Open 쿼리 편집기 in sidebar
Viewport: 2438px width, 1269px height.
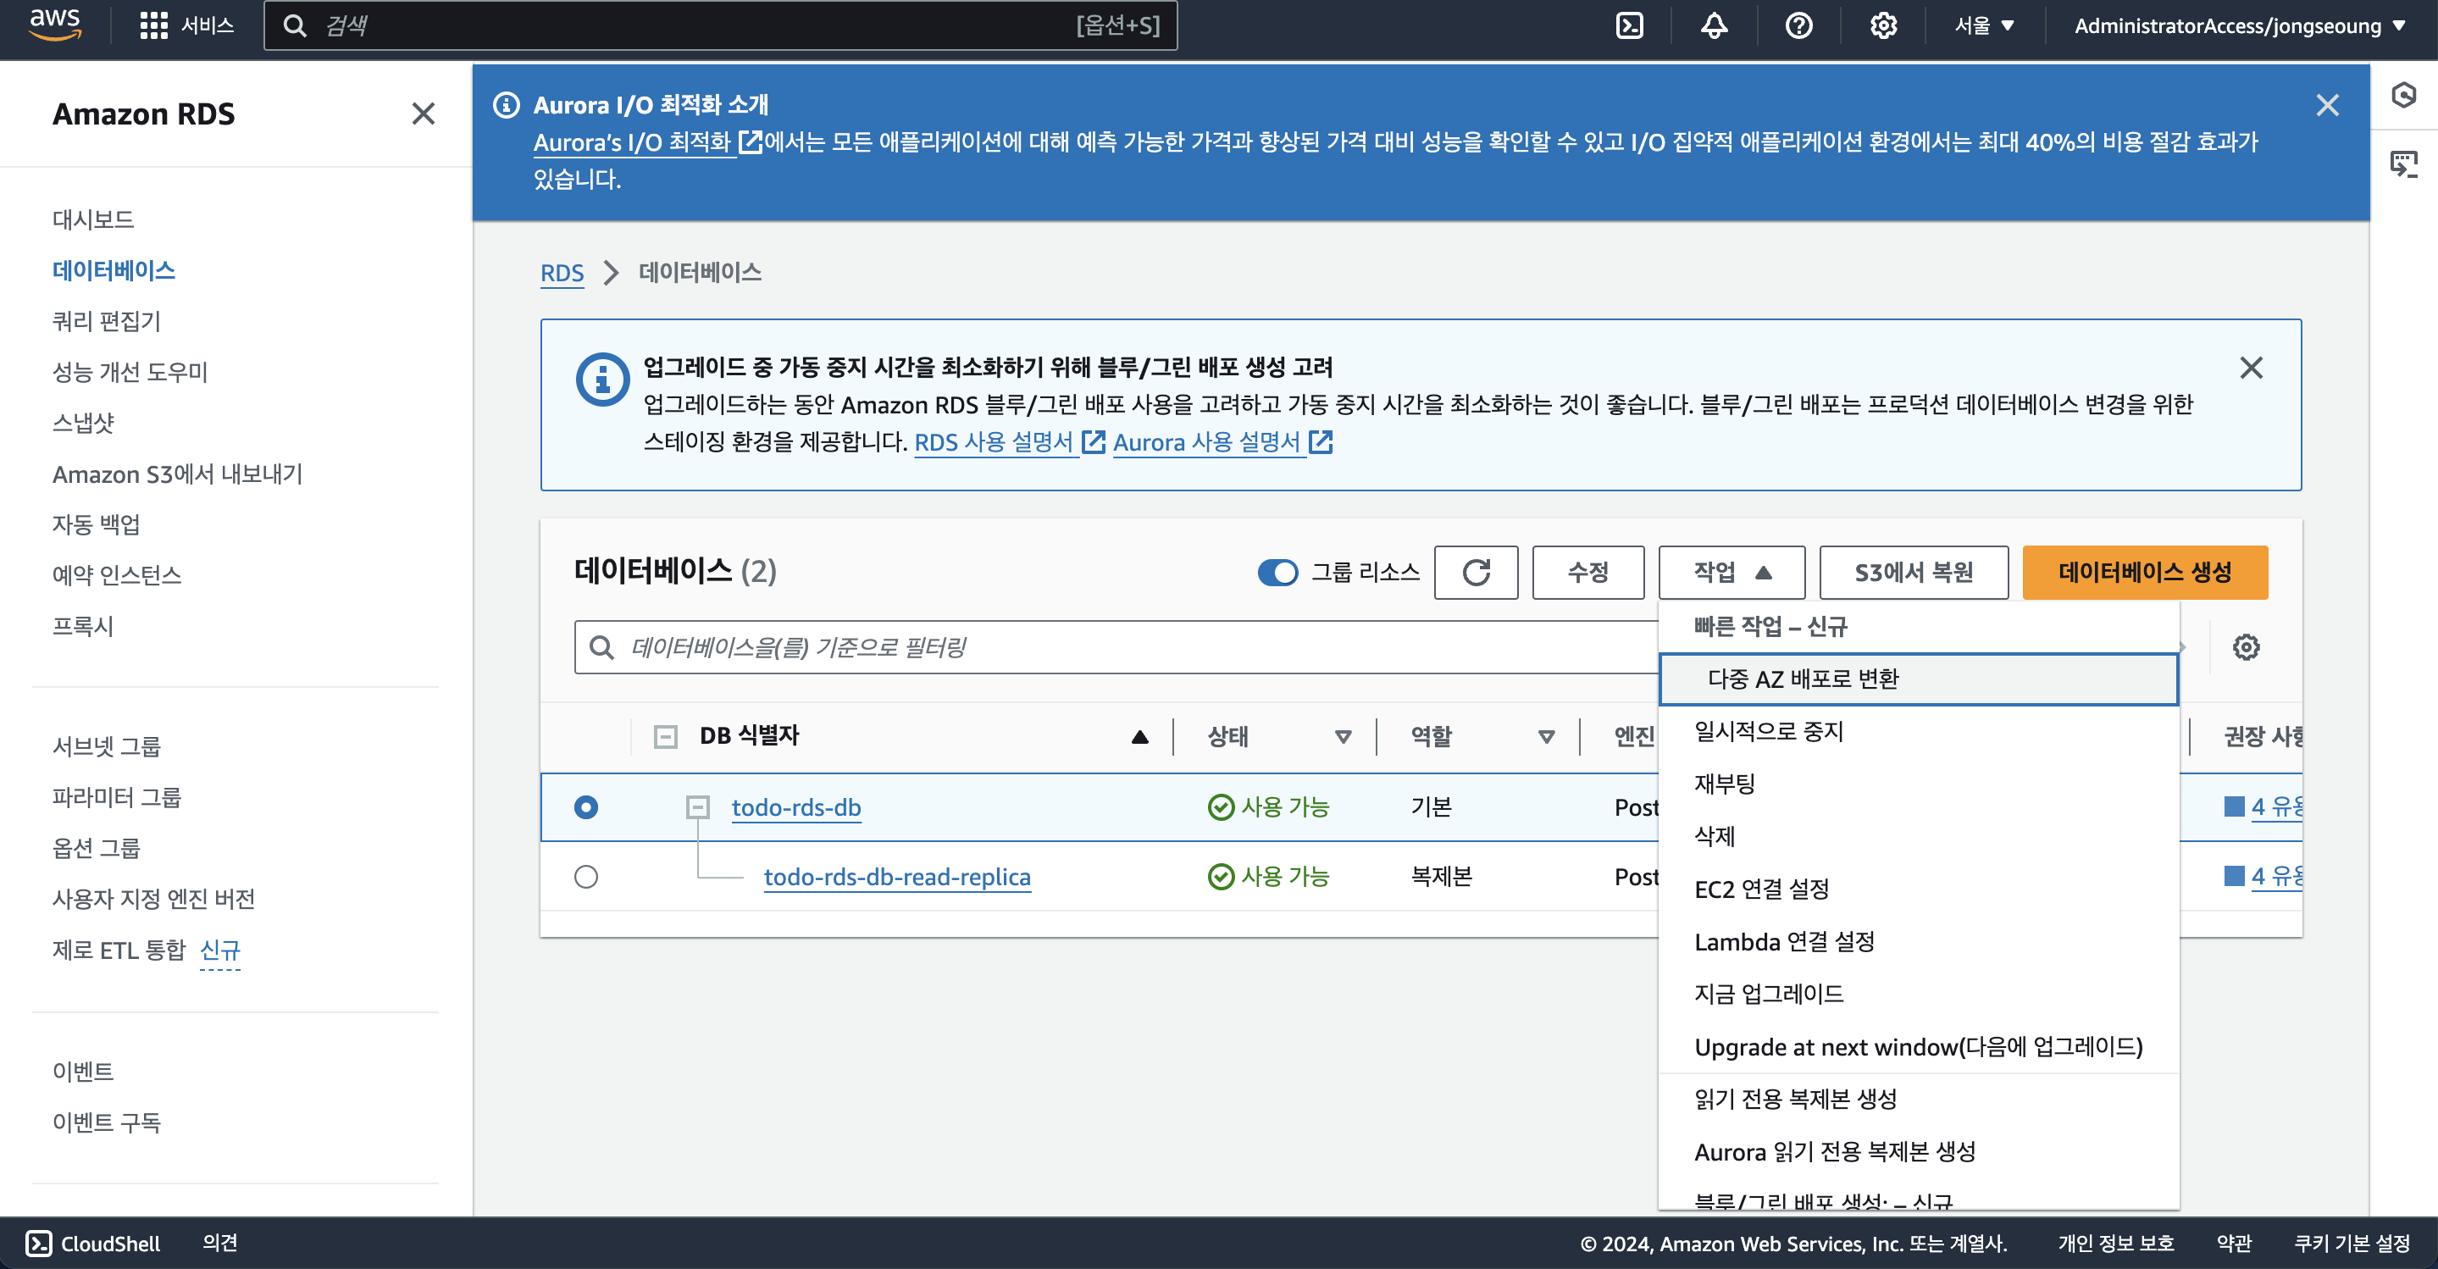[106, 321]
